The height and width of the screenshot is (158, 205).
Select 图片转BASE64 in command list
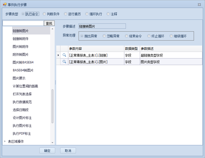point(23,62)
